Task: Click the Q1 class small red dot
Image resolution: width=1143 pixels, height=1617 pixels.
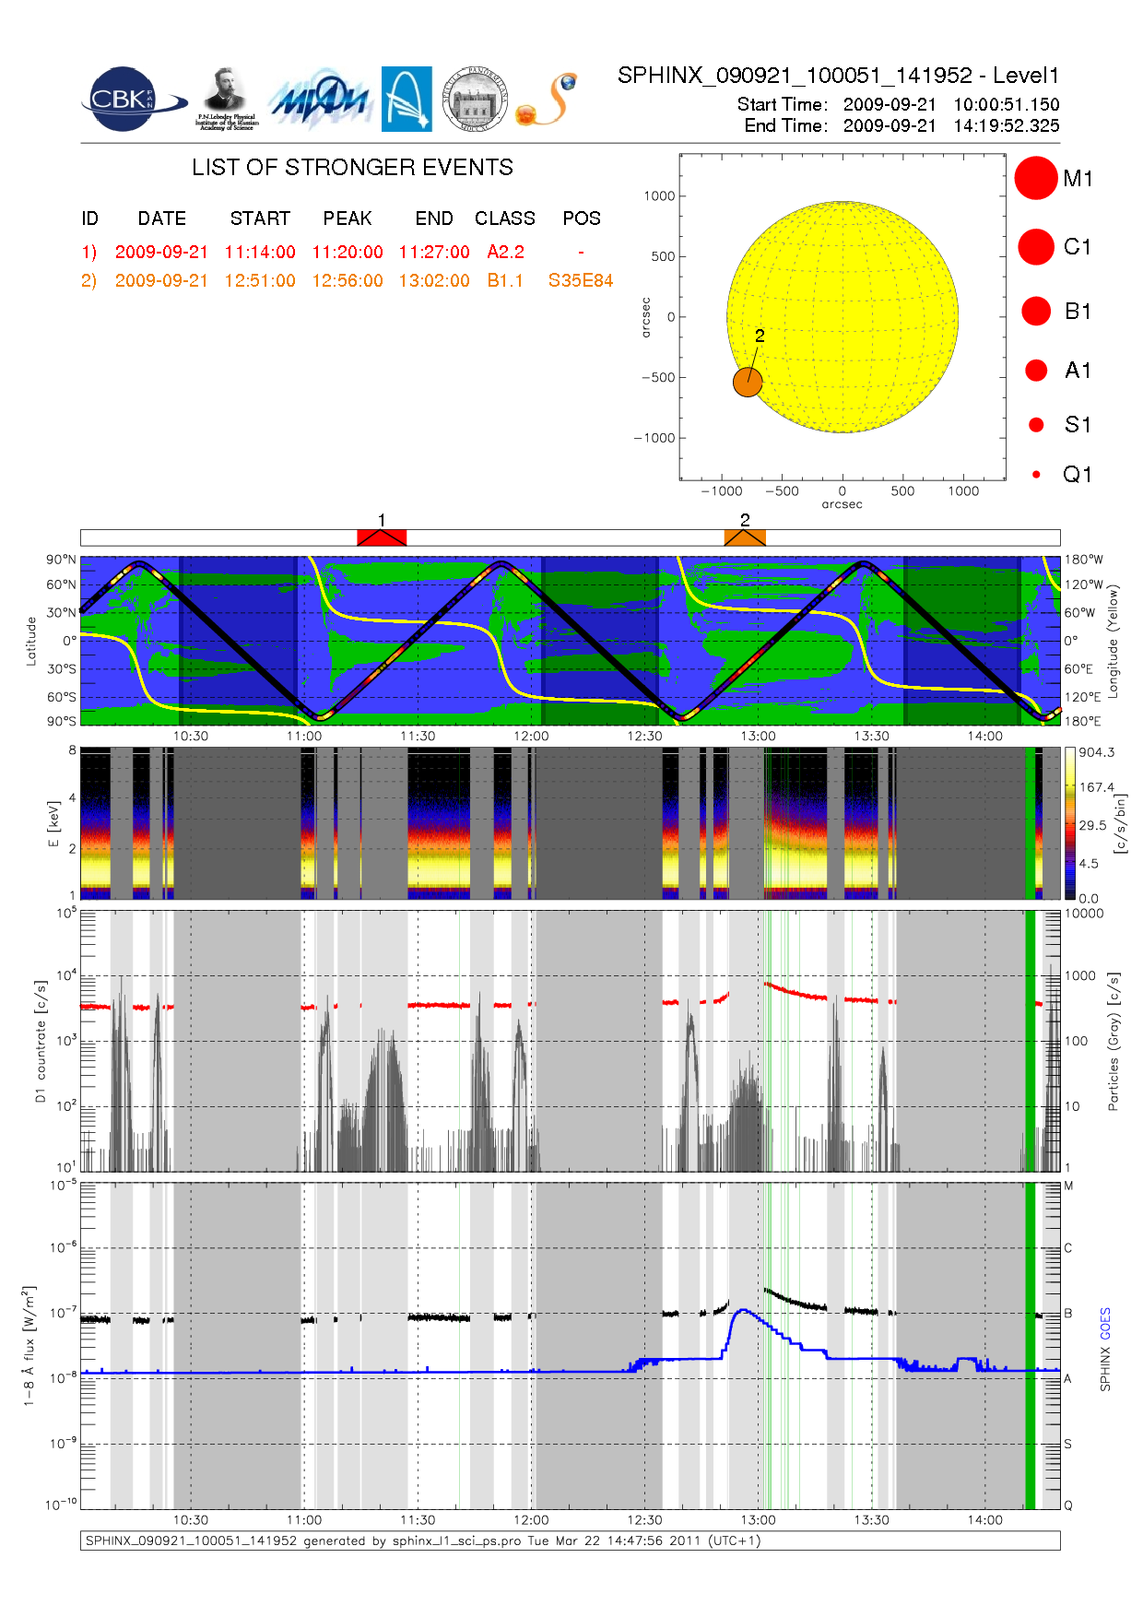Action: coord(1036,475)
